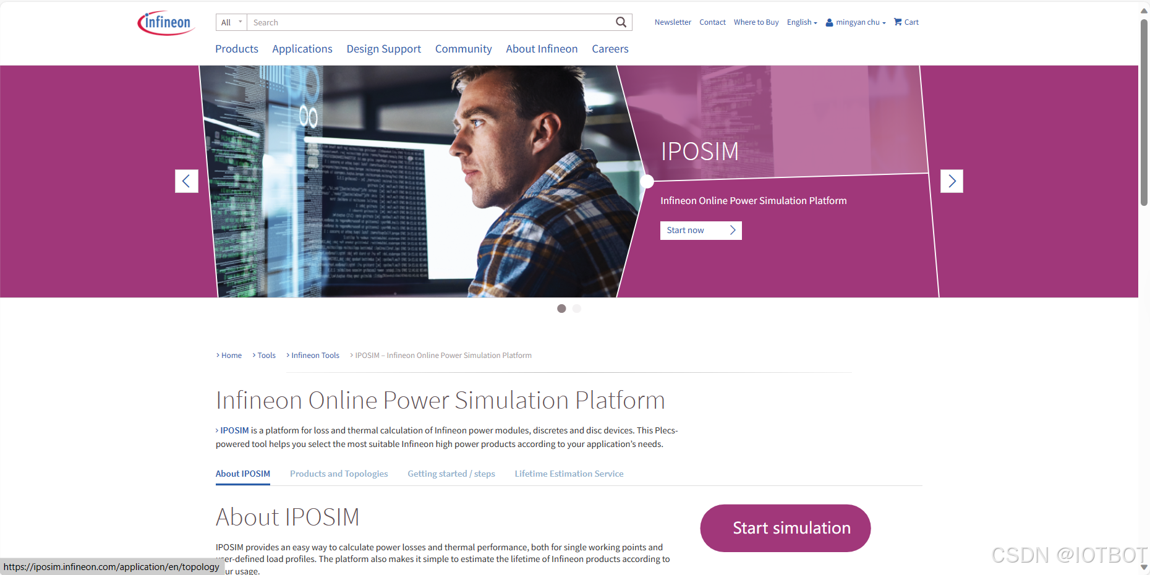
Task: Go to Infineon Tools breadcrumb
Action: [x=315, y=356]
